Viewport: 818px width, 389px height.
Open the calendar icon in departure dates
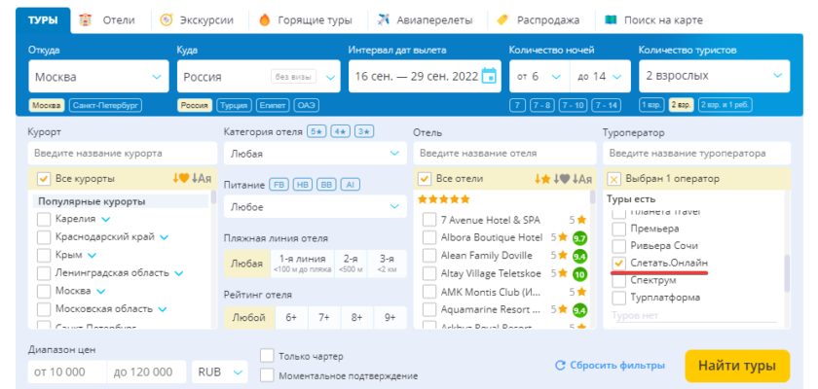pos(489,76)
